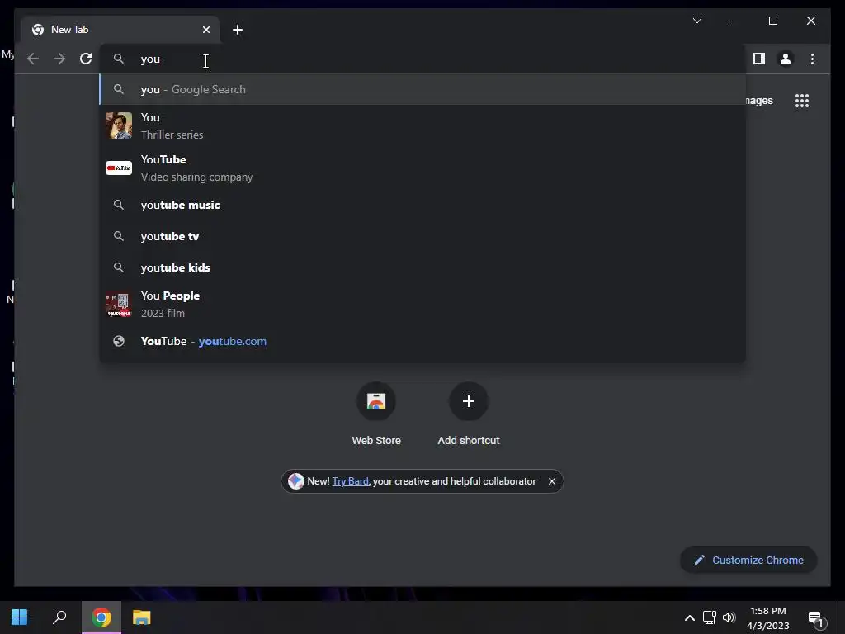
Task: Dismiss the Bard promo banner
Action: 552,481
